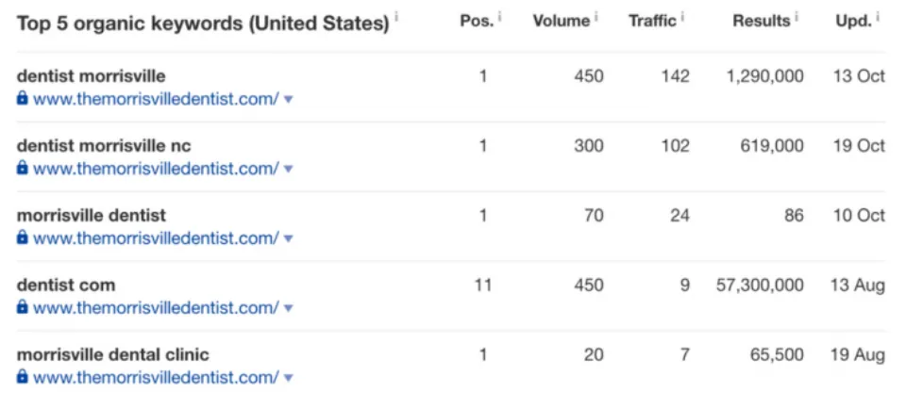Expand the URL dropdown under morrisville dental clinic

(289, 379)
